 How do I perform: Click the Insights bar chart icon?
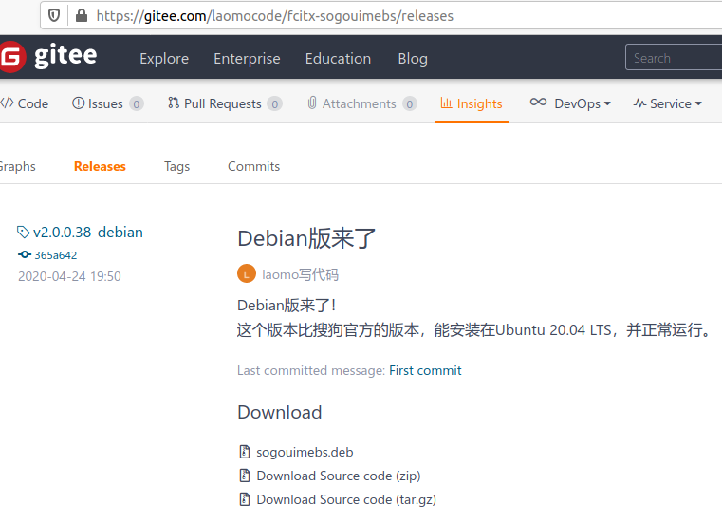point(446,103)
